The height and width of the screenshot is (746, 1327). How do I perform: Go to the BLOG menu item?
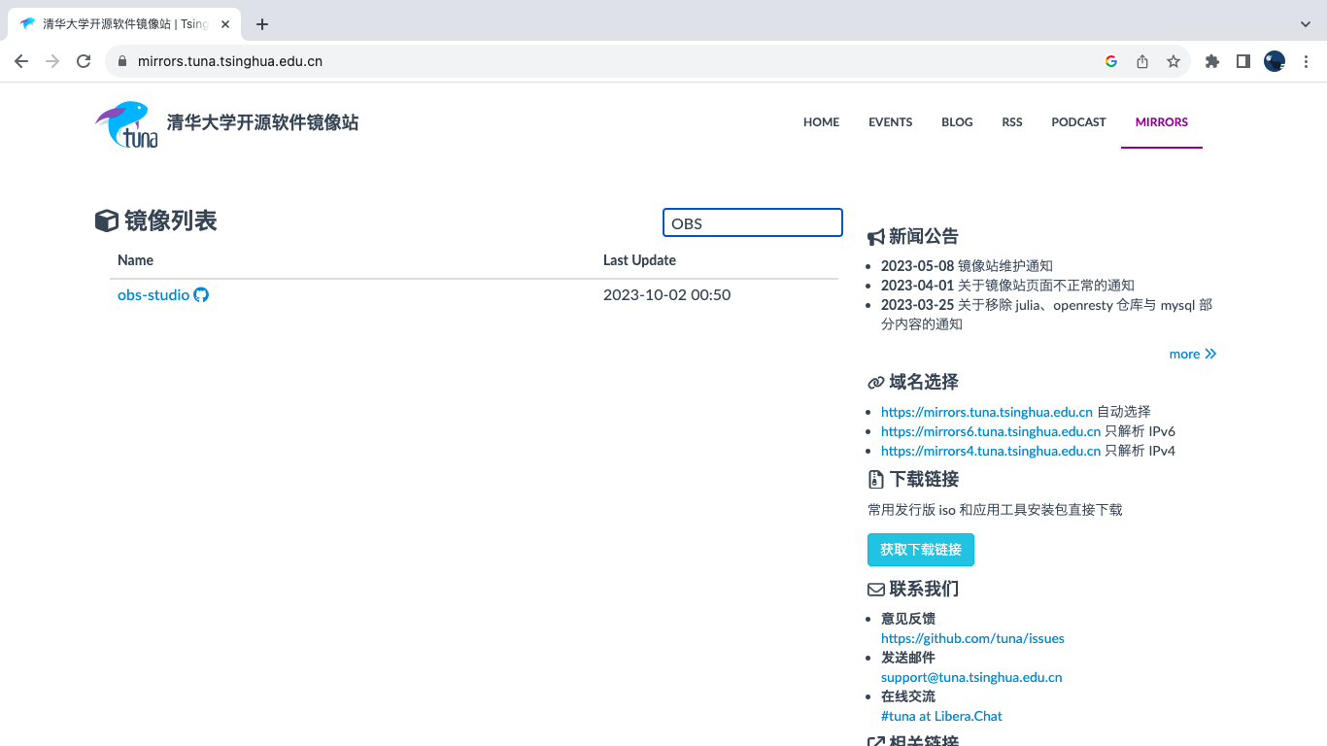pos(957,122)
